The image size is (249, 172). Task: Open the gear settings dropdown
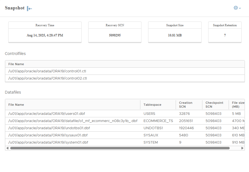(237, 8)
